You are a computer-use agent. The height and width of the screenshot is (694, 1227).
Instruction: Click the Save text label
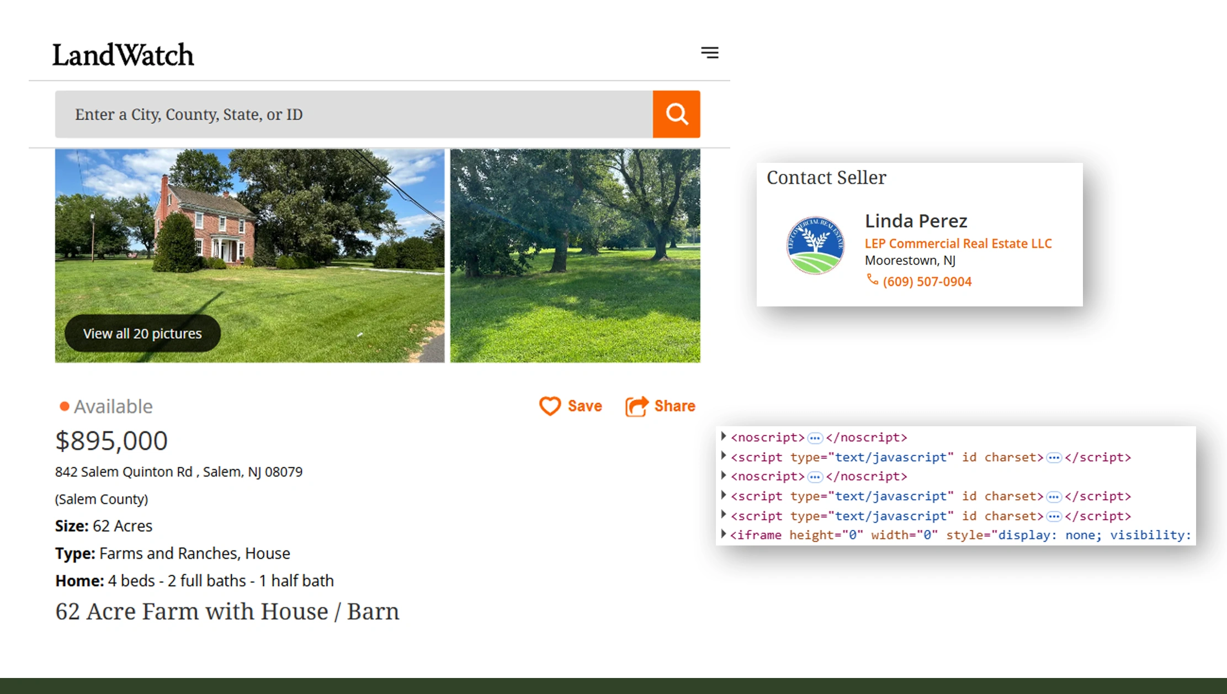[586, 406]
